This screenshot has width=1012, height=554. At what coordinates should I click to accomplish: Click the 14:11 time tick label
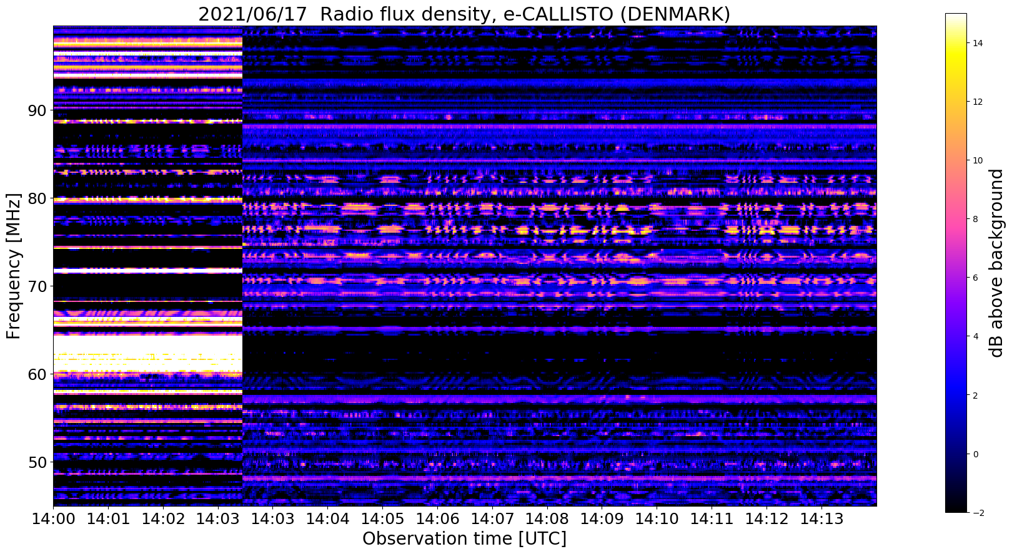coord(712,519)
